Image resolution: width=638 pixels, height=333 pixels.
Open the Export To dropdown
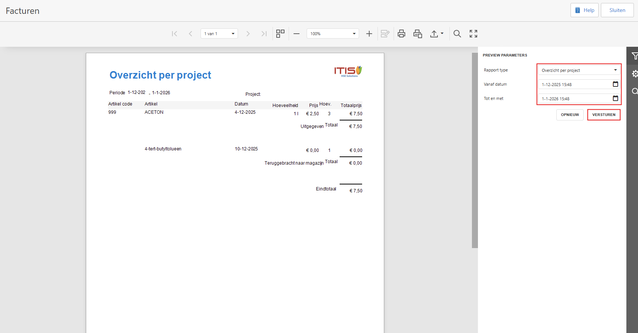click(x=437, y=34)
